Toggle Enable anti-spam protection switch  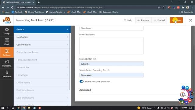coord(81,82)
